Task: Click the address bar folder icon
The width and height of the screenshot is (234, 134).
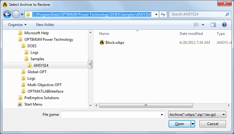Action: 28,15
